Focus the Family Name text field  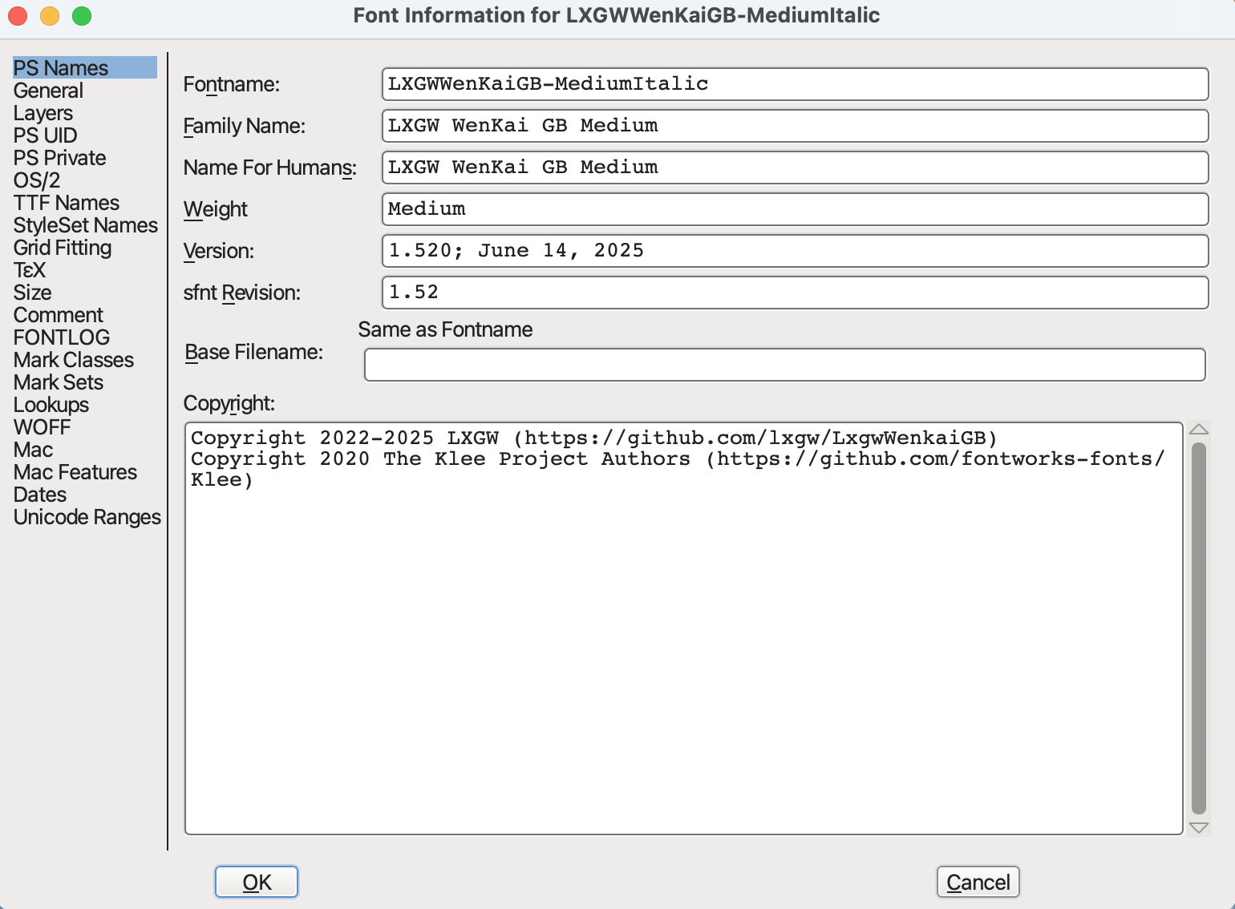[x=794, y=126]
